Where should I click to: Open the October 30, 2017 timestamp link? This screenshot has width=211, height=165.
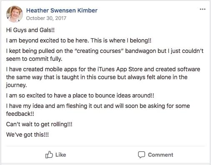46,18
